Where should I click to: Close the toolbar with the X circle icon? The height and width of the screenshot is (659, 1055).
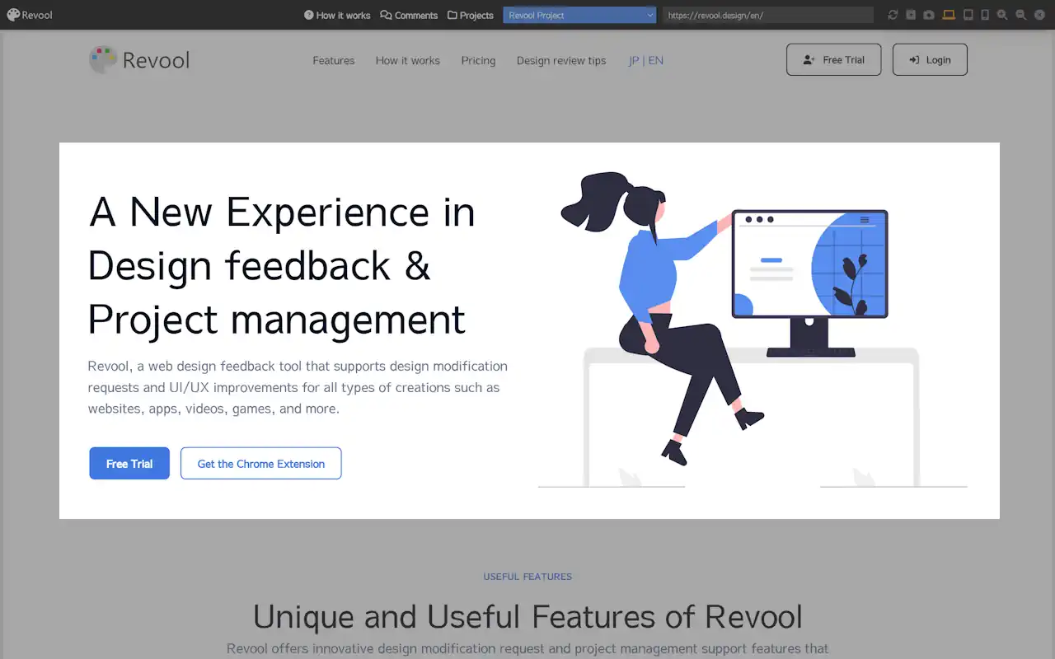(x=1039, y=15)
